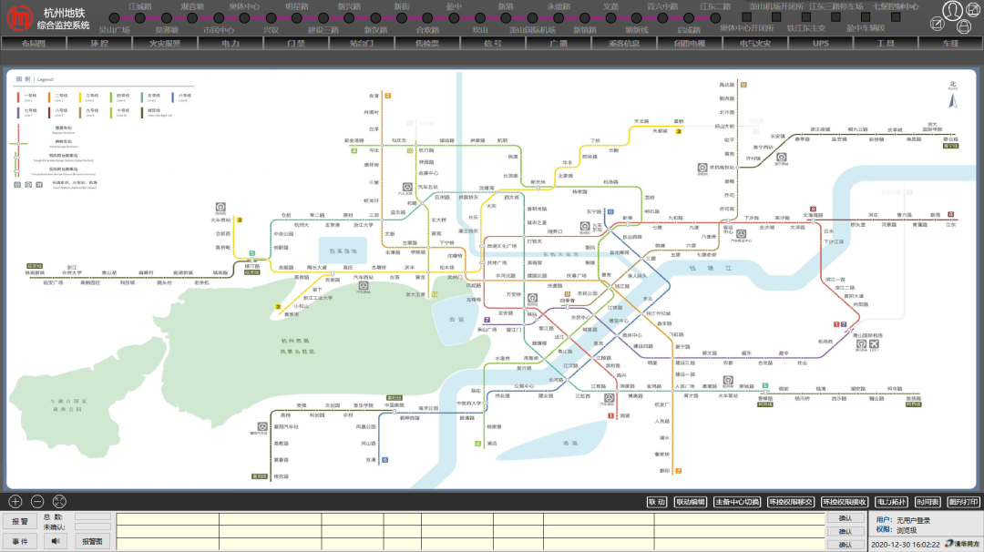Click the first 确认 button in alarm list
Image resolution: width=984 pixels, height=552 pixels.
click(845, 518)
